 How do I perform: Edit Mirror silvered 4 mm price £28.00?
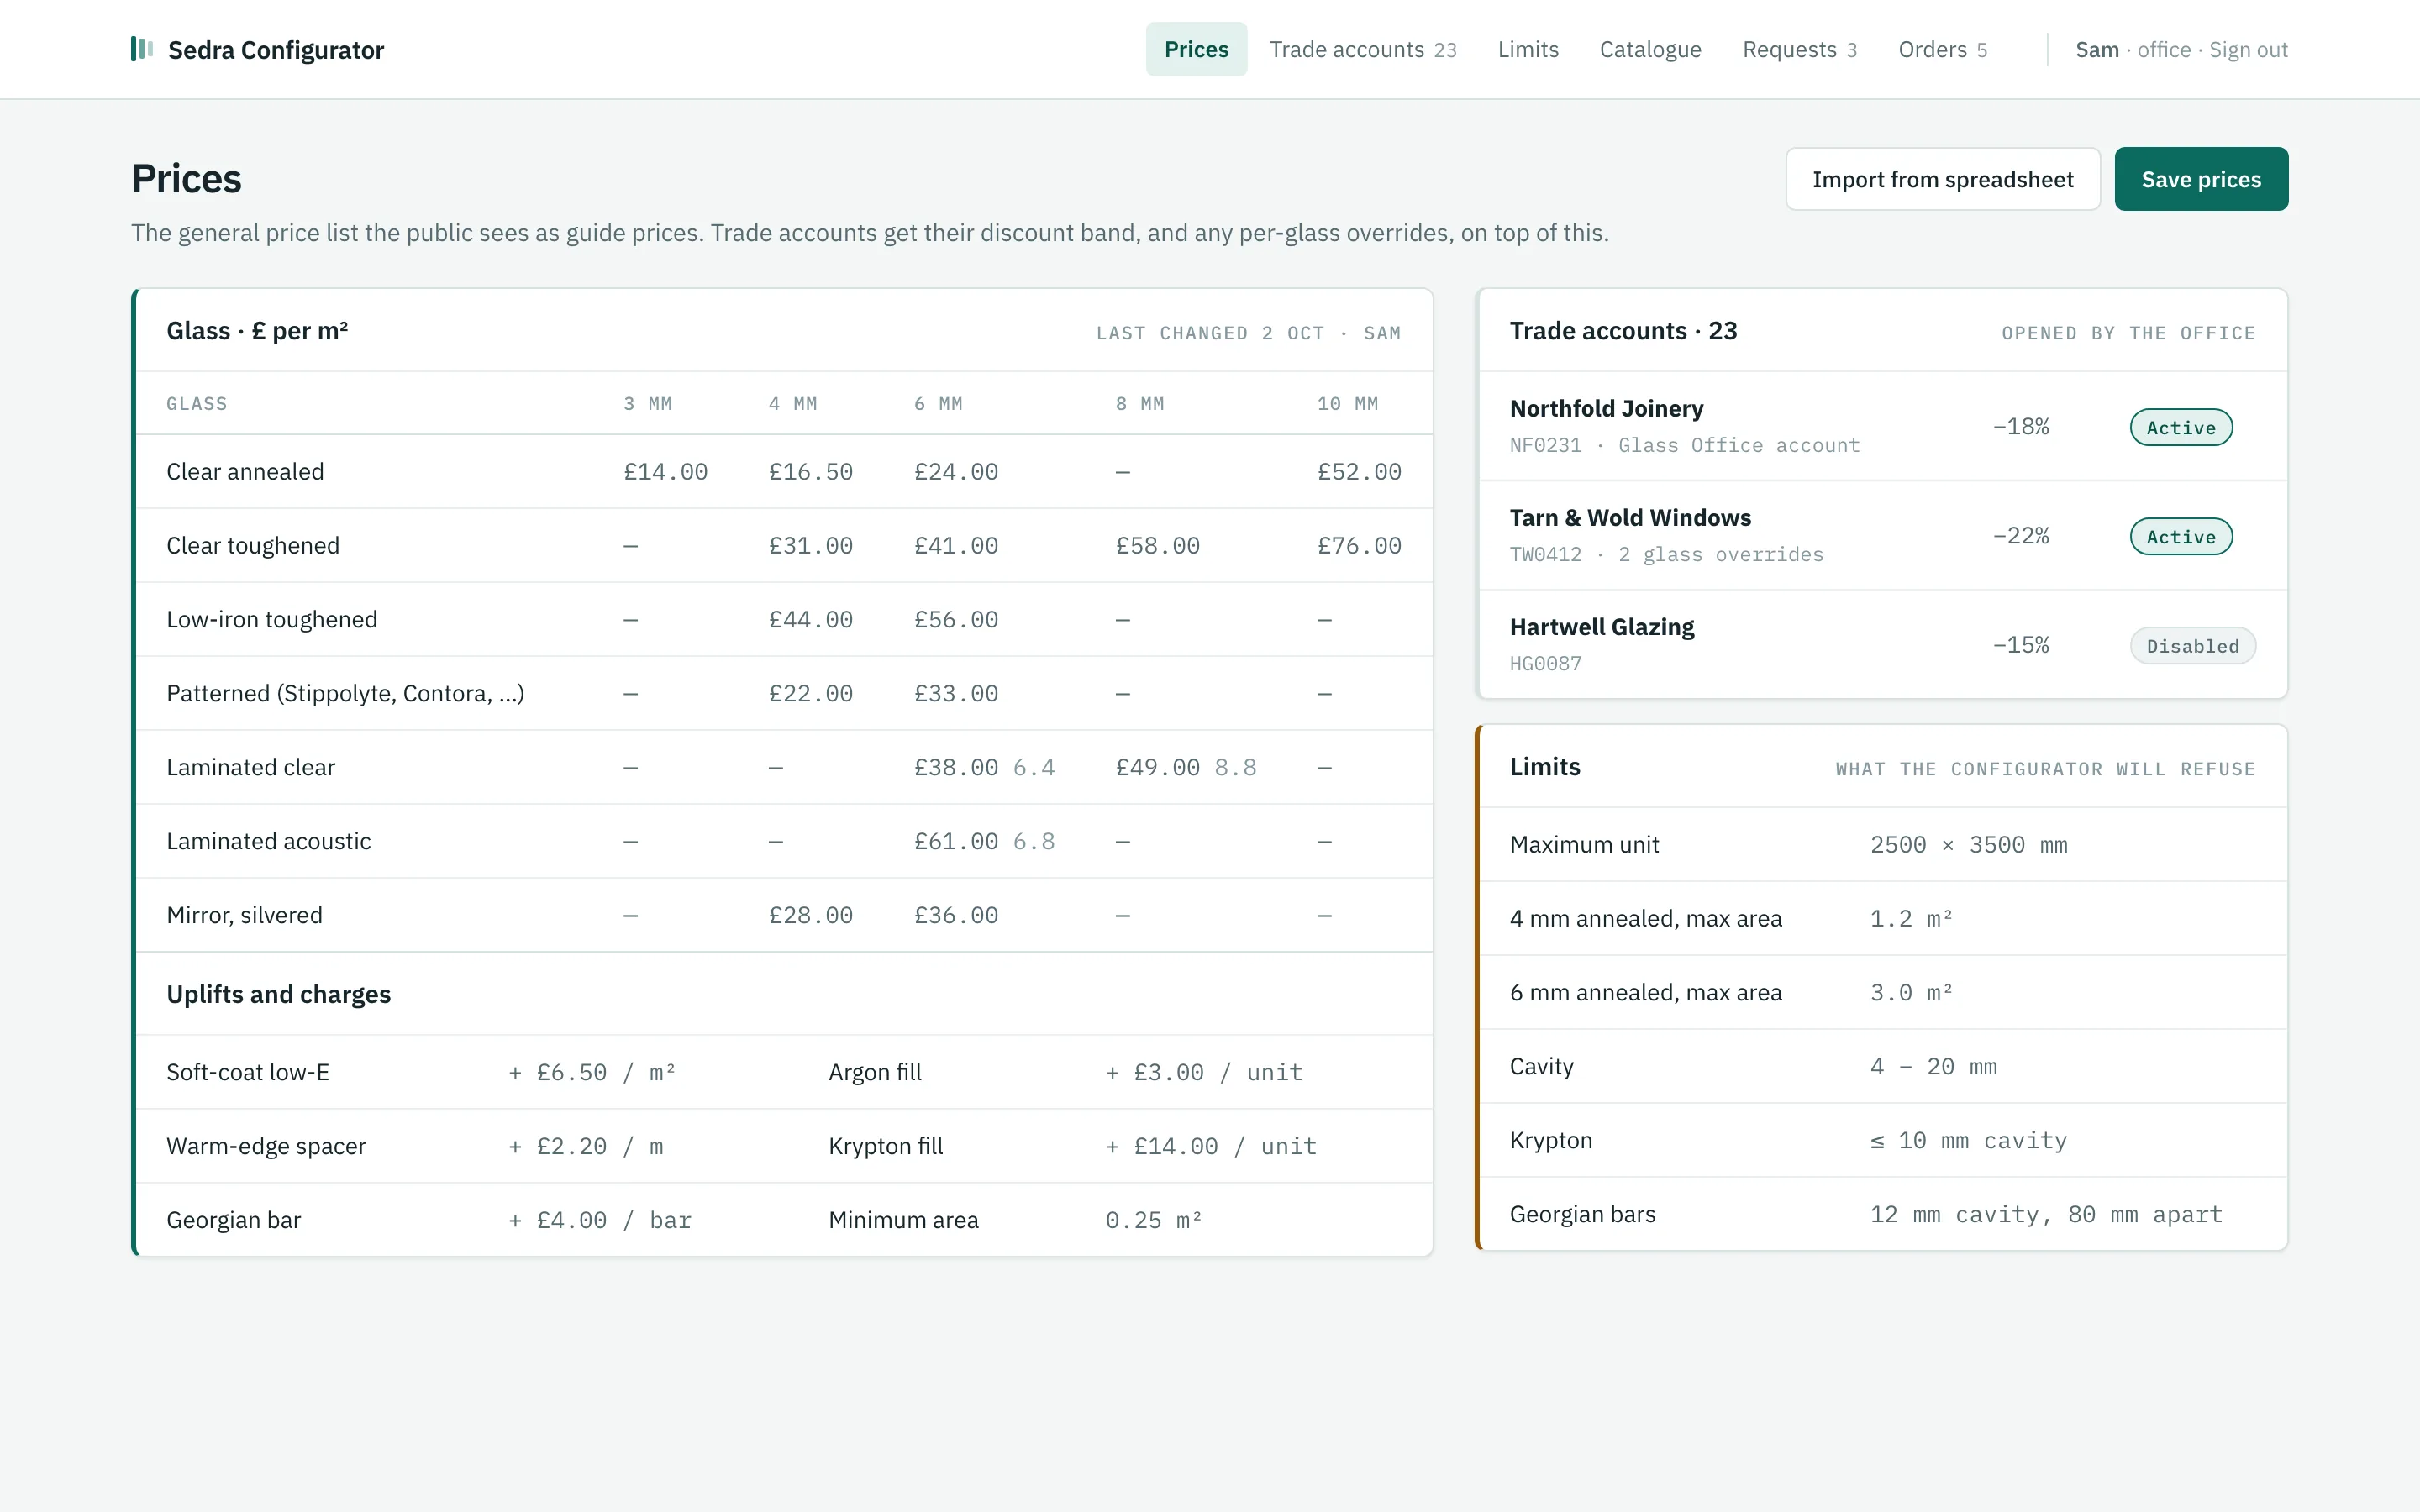810,916
